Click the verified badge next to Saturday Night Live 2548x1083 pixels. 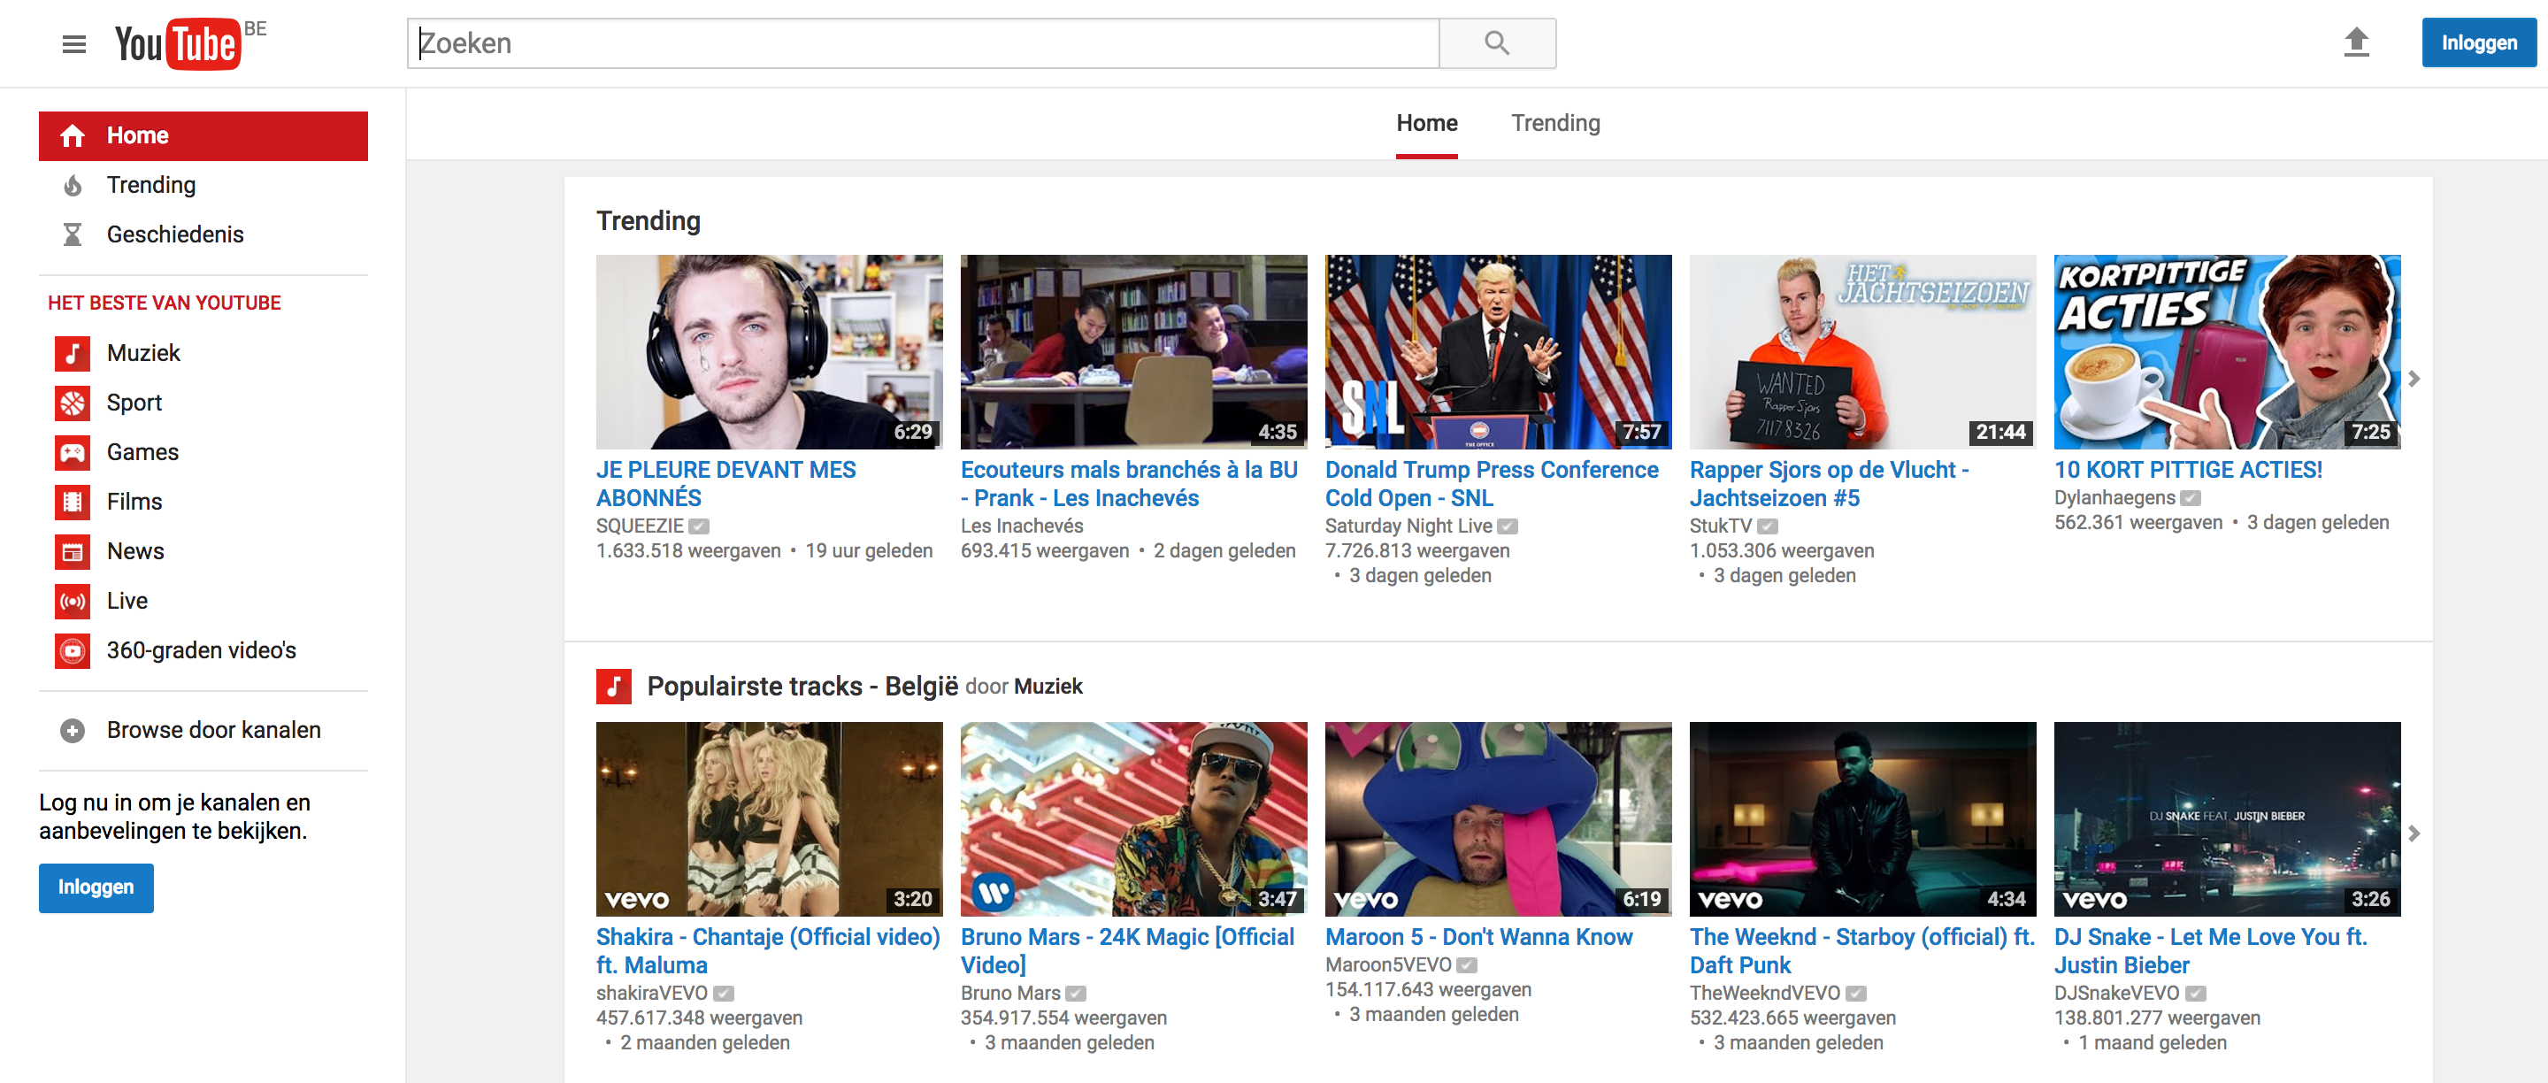click(x=1508, y=526)
